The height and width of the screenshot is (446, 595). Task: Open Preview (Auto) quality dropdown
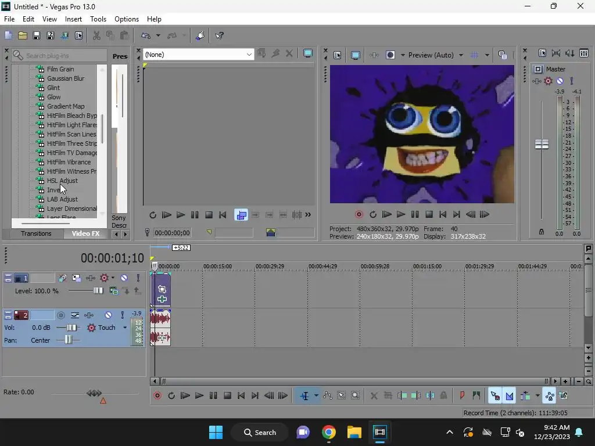coord(461,55)
